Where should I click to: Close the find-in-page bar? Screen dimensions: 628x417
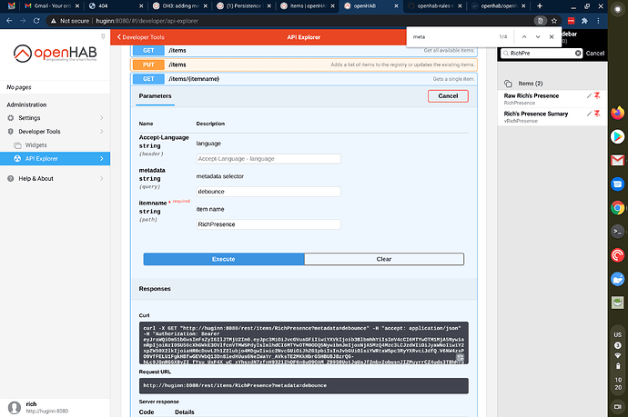point(552,36)
